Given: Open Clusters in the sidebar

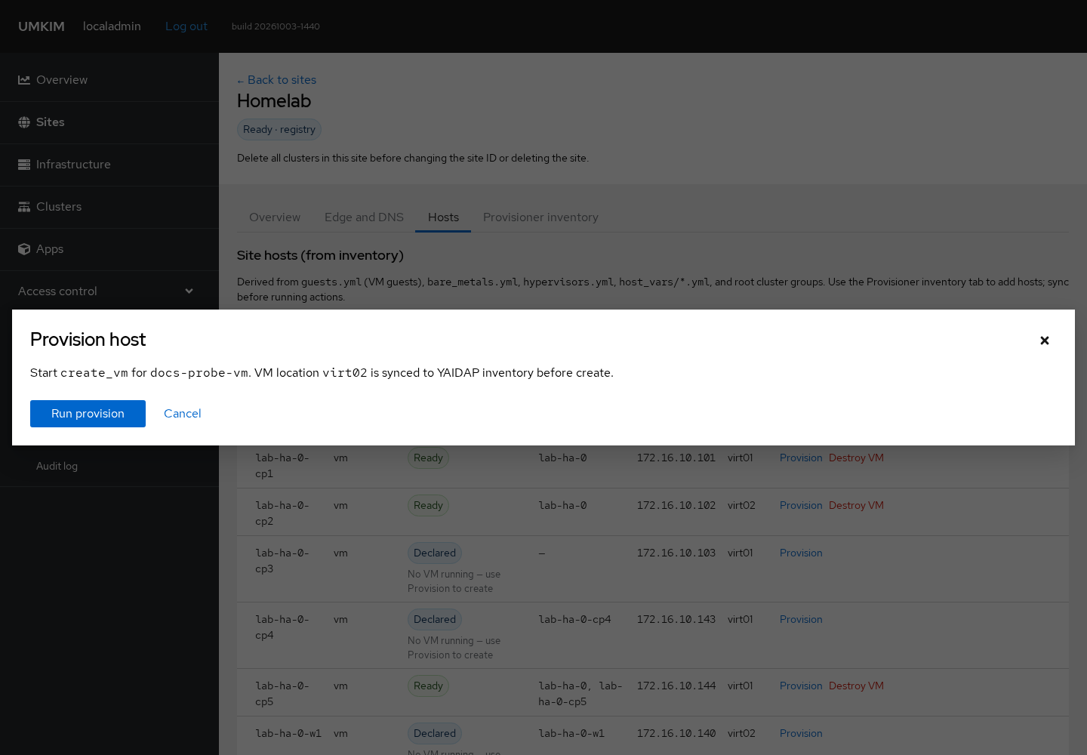Looking at the screenshot, I should click(x=109, y=207).
